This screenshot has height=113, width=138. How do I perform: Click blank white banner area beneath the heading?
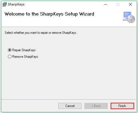54,22
